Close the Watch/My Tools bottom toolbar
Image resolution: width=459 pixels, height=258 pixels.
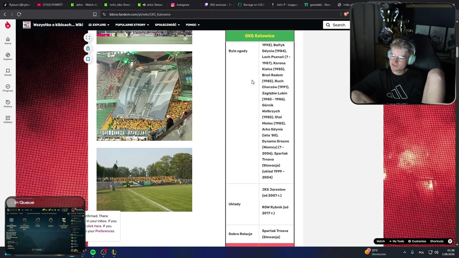pyautogui.click(x=450, y=241)
